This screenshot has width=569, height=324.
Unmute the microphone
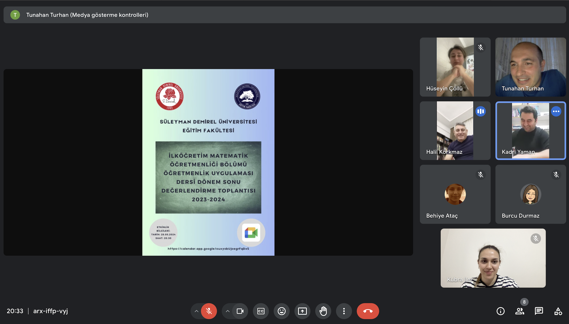point(209,311)
